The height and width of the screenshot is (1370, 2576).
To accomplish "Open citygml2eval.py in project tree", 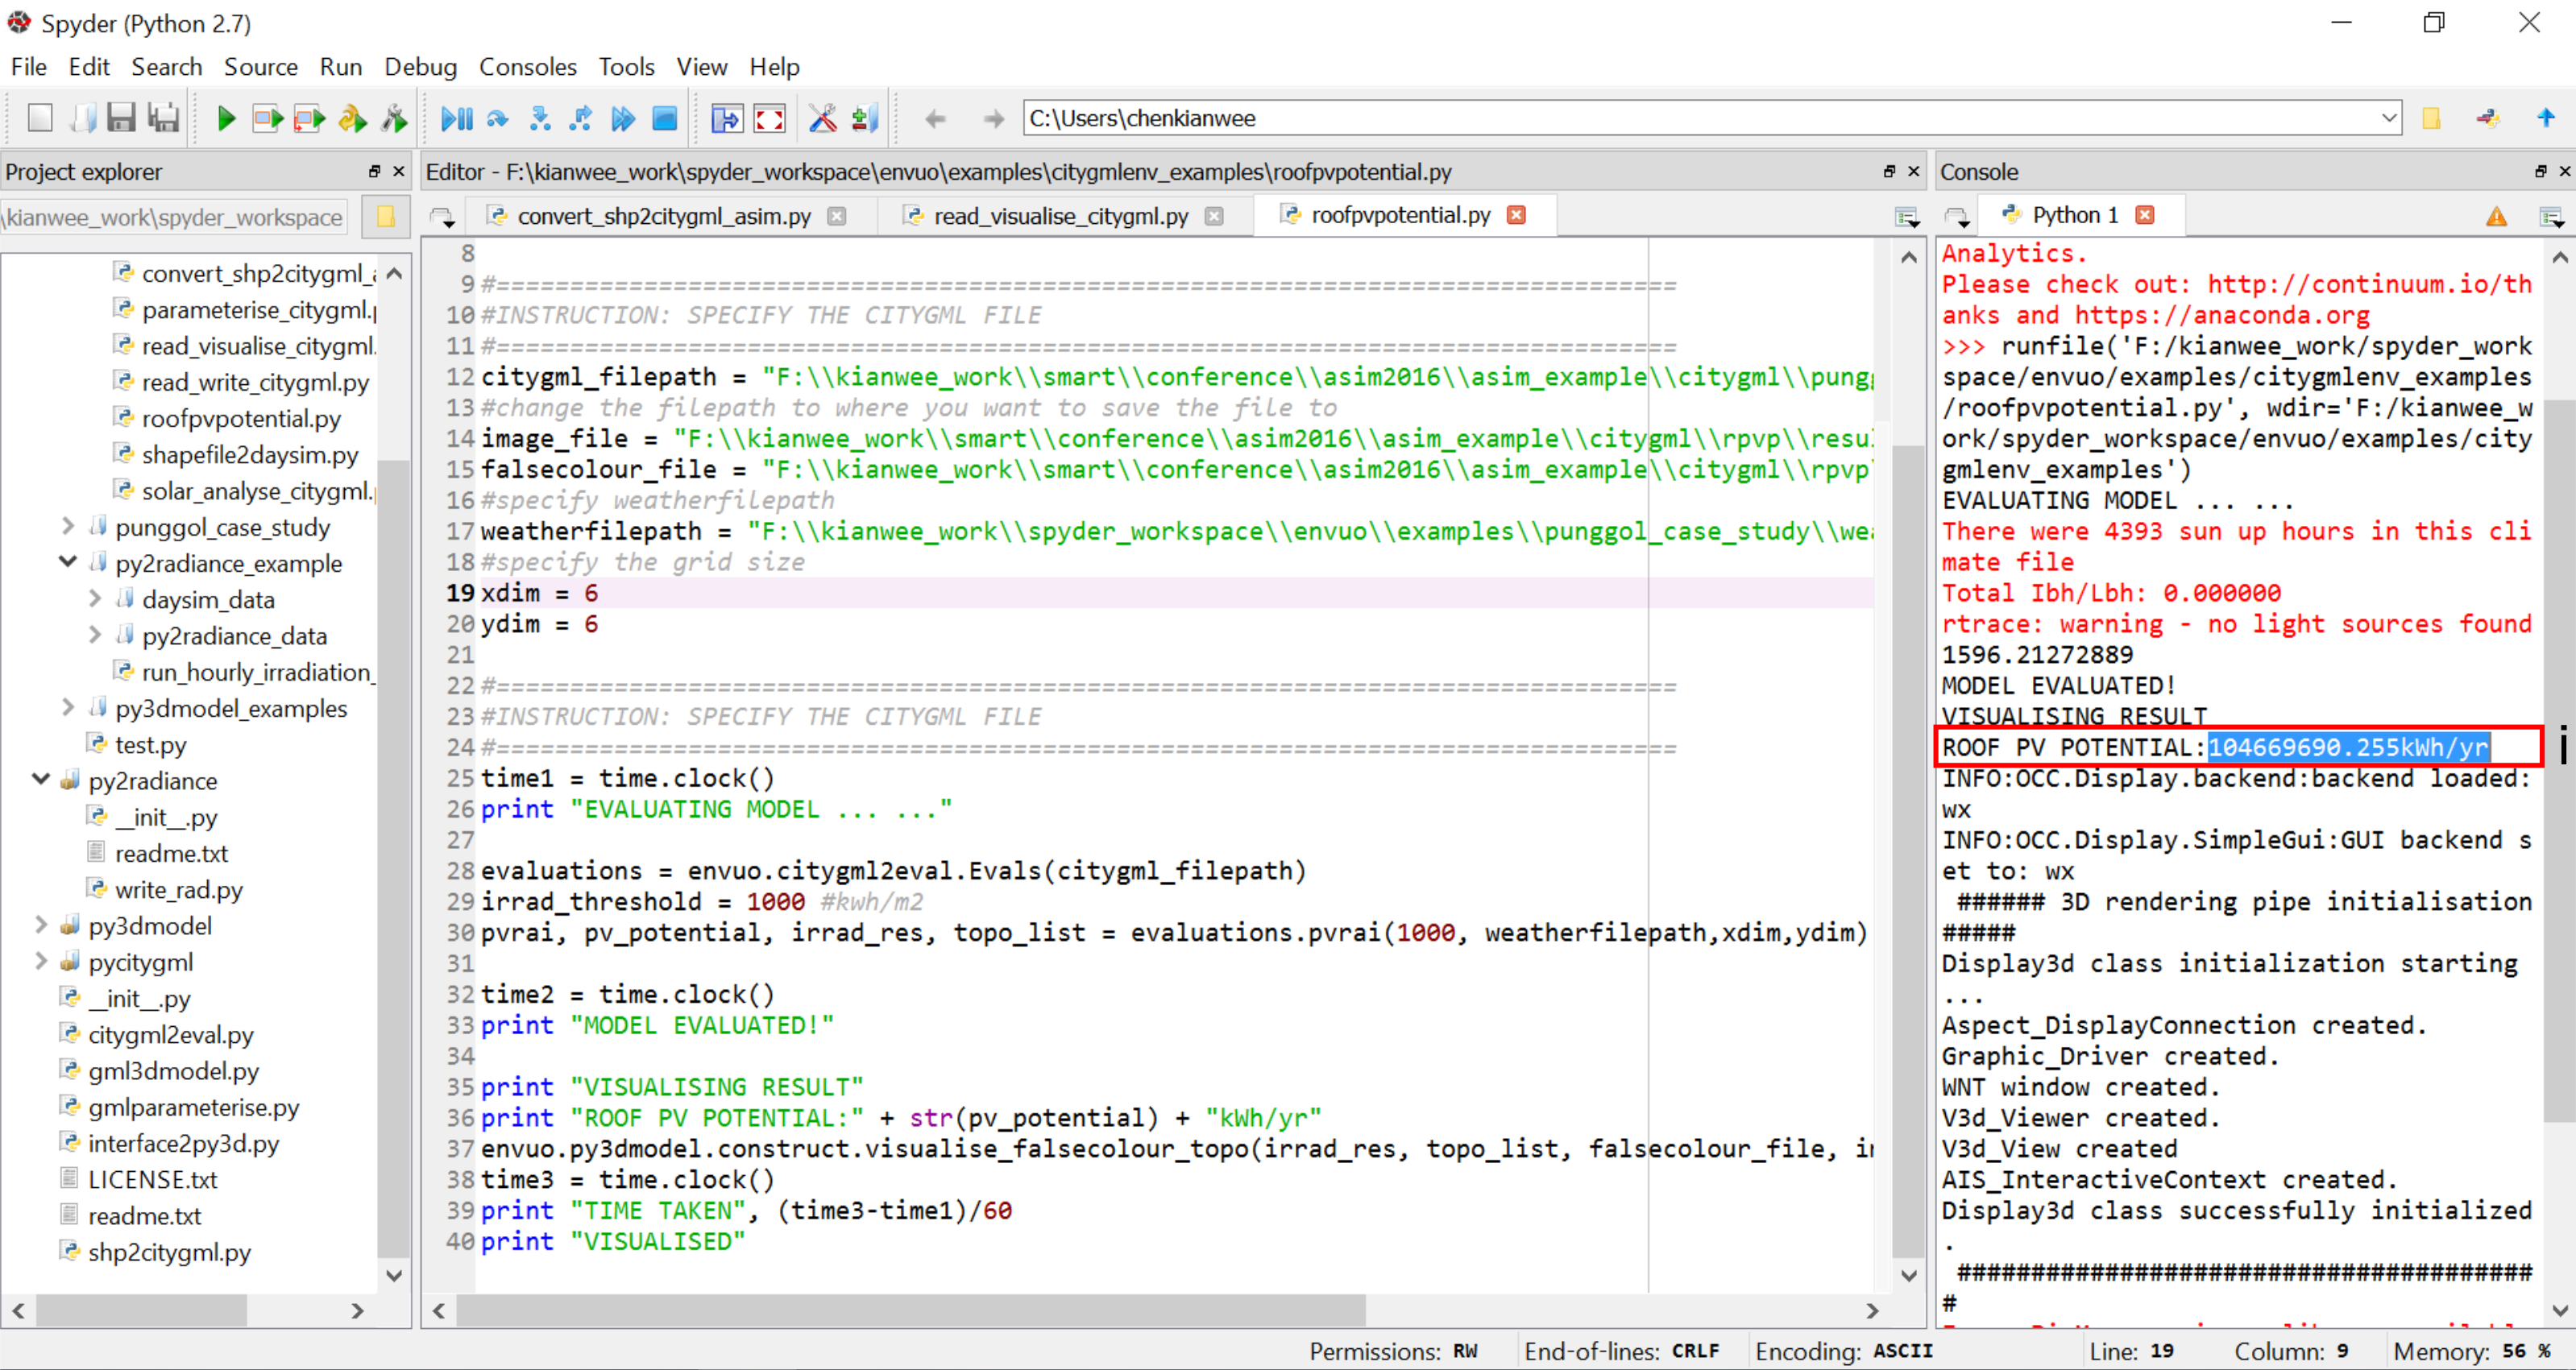I will [170, 1034].
